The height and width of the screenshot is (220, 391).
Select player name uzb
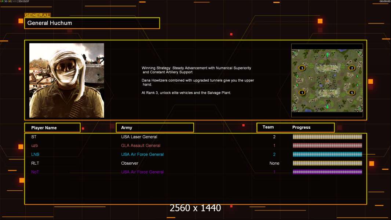click(34, 146)
